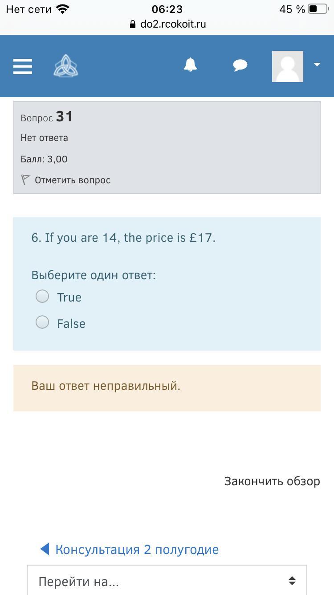Click the triquetra site logo
The height and width of the screenshot is (595, 334).
(66, 66)
